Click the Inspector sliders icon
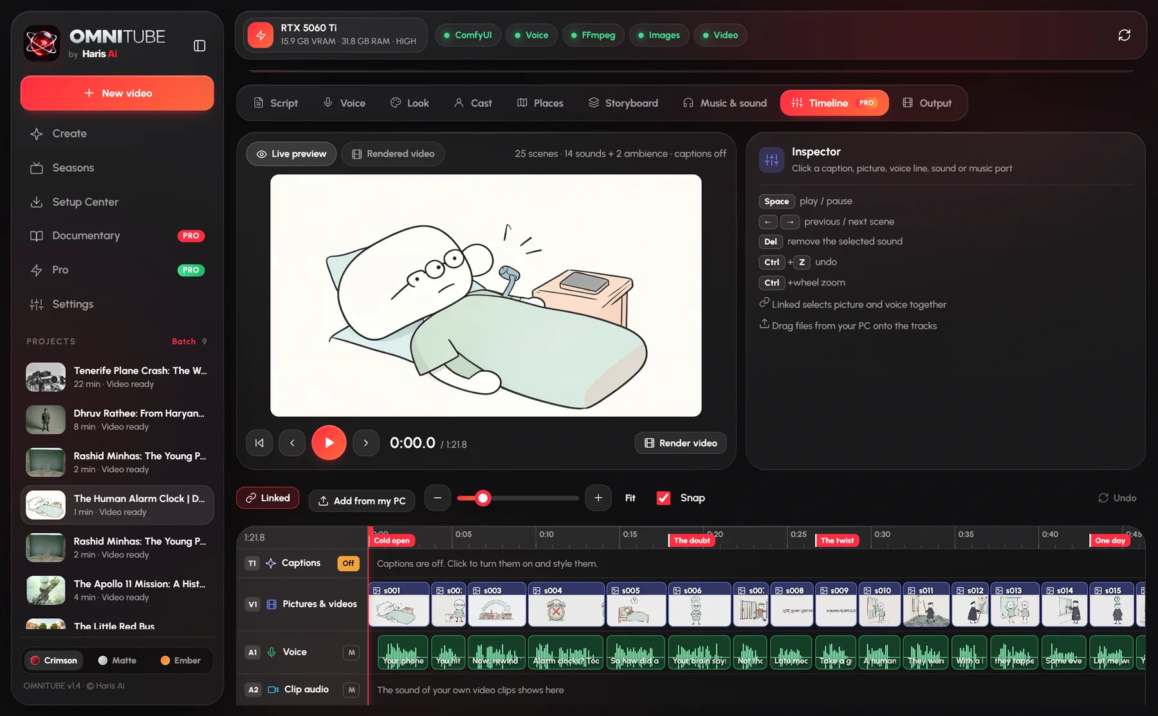 771,160
